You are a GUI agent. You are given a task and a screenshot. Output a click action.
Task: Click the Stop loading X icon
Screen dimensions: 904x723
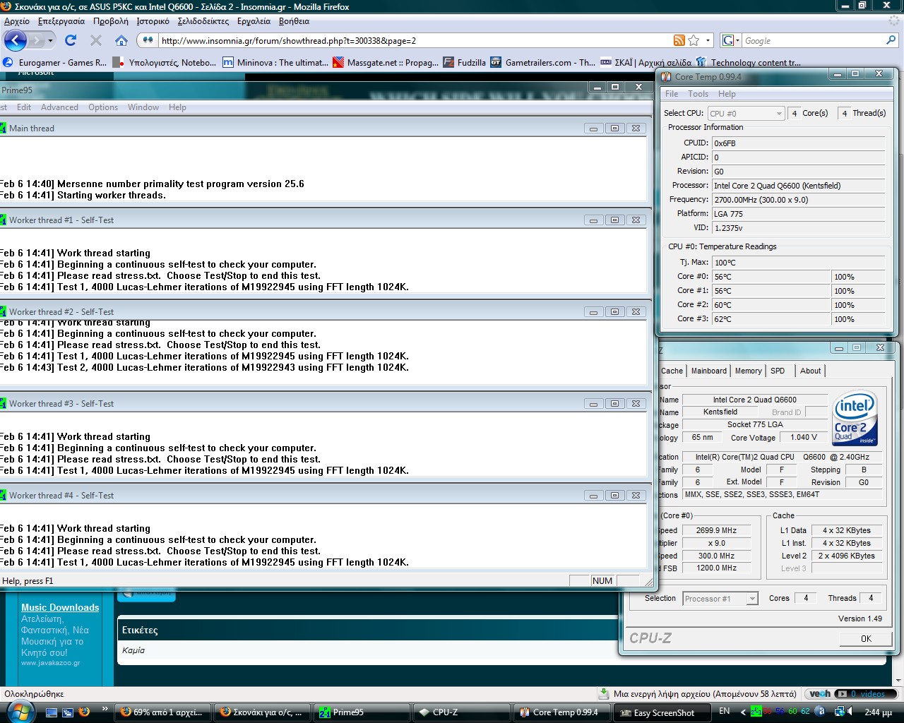(95, 40)
